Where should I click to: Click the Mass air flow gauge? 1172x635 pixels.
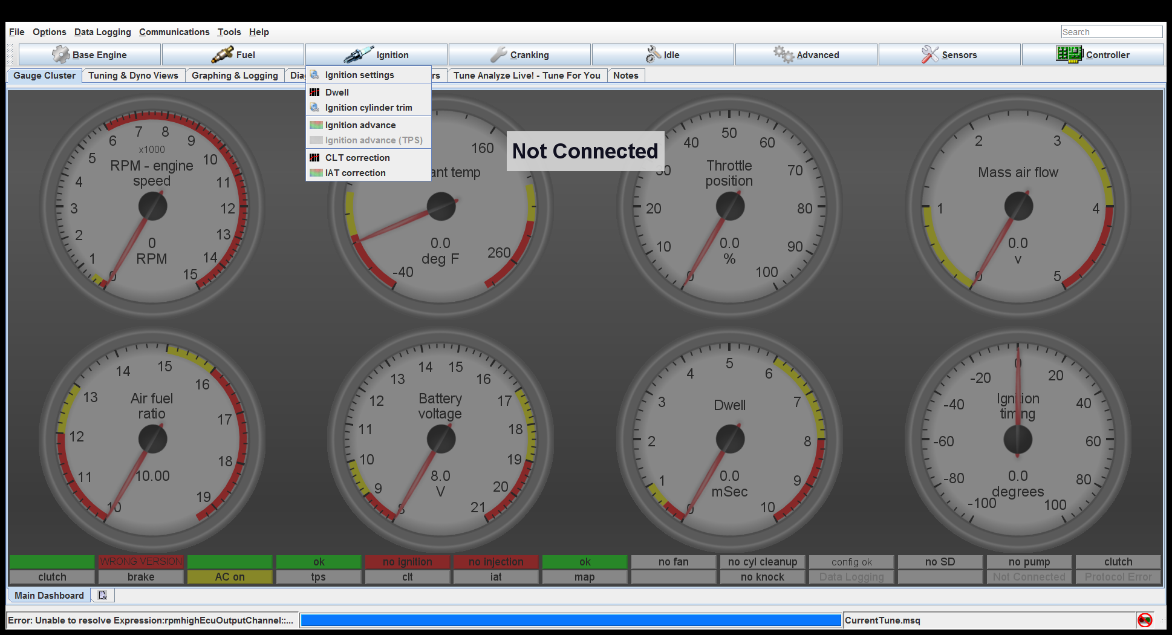[1018, 206]
